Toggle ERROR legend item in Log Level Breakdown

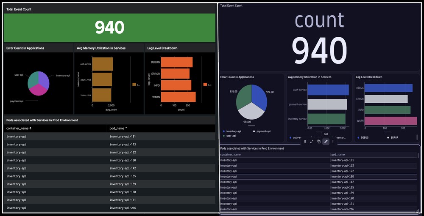click(x=396, y=137)
